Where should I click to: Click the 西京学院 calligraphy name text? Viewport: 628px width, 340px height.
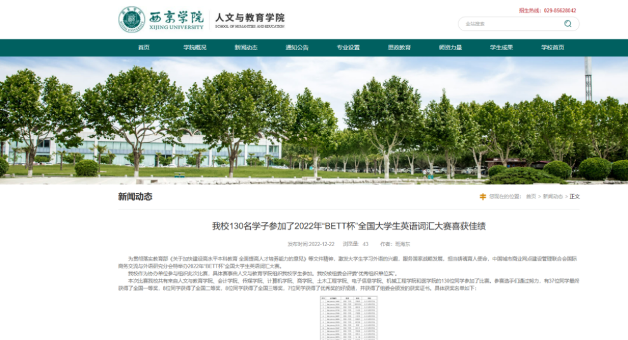tap(177, 17)
